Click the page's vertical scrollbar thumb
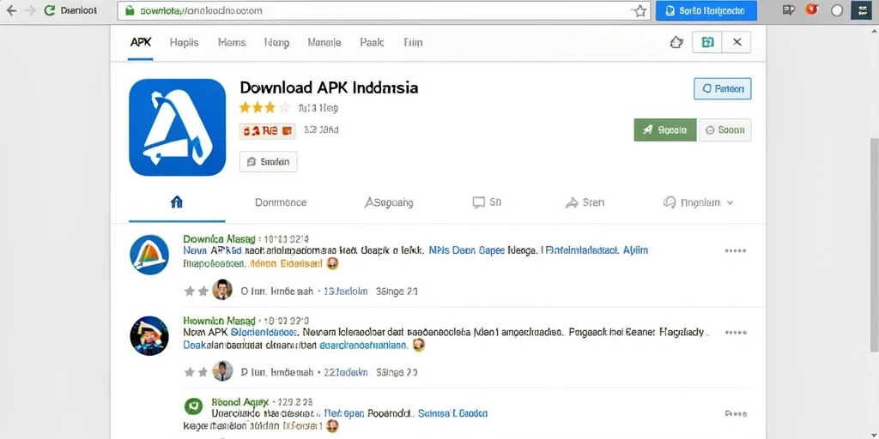 pyautogui.click(x=875, y=244)
